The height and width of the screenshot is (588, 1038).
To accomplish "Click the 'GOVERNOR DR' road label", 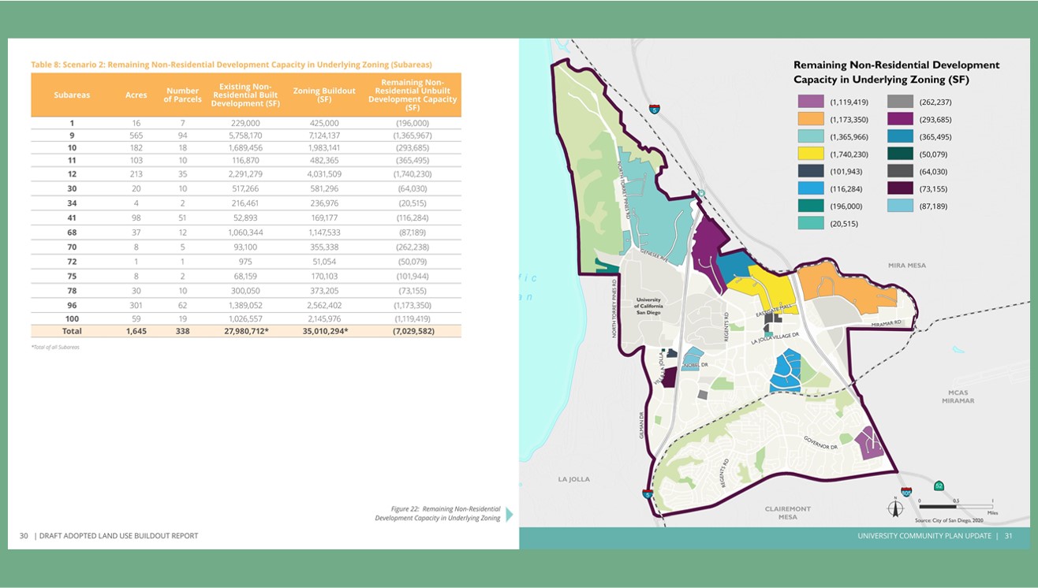I will (820, 442).
